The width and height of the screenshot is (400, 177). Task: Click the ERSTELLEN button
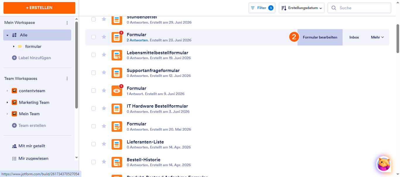tap(39, 8)
